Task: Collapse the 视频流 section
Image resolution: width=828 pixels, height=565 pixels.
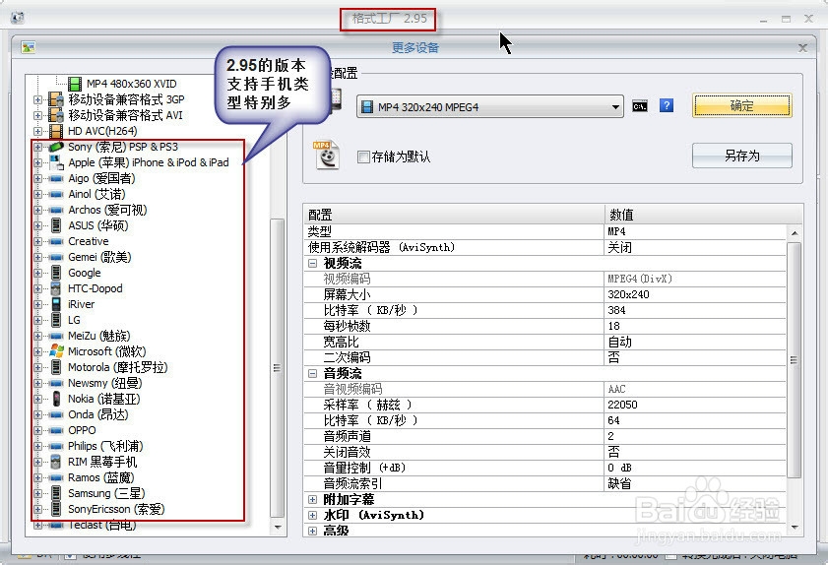Action: (313, 263)
